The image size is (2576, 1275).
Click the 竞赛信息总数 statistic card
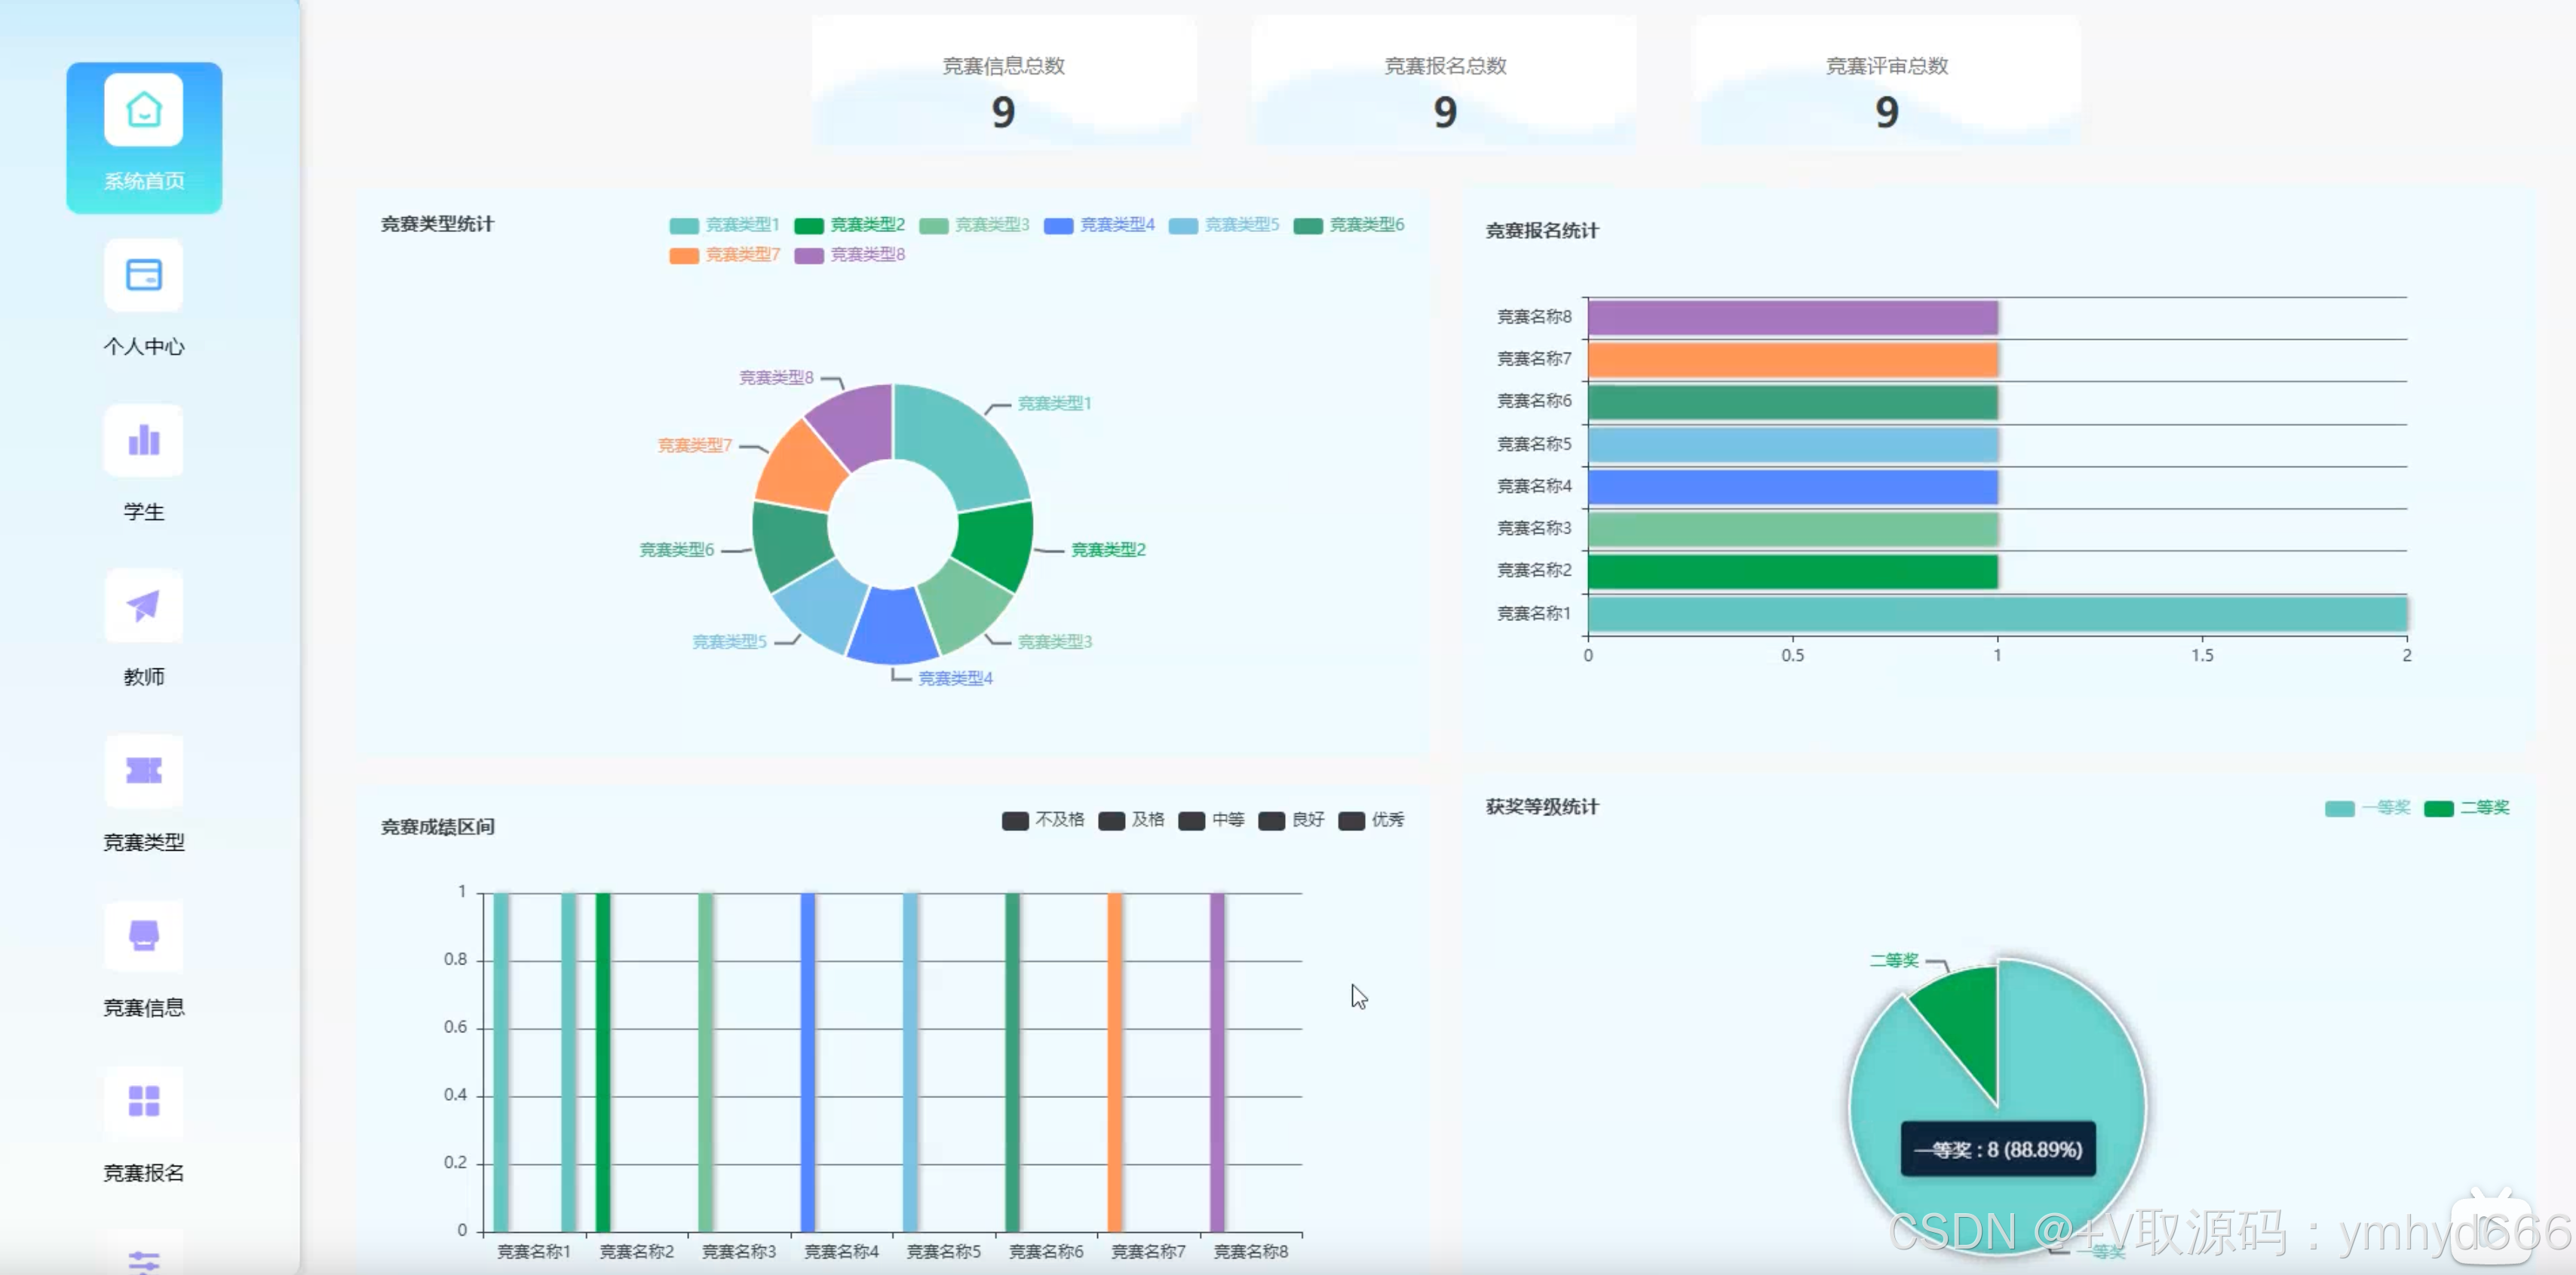(1003, 84)
